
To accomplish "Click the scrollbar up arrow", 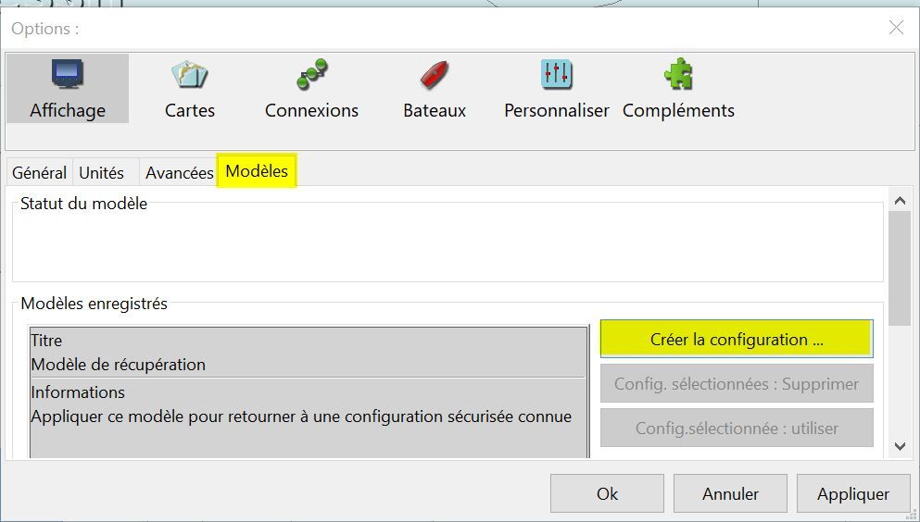I will pos(900,201).
